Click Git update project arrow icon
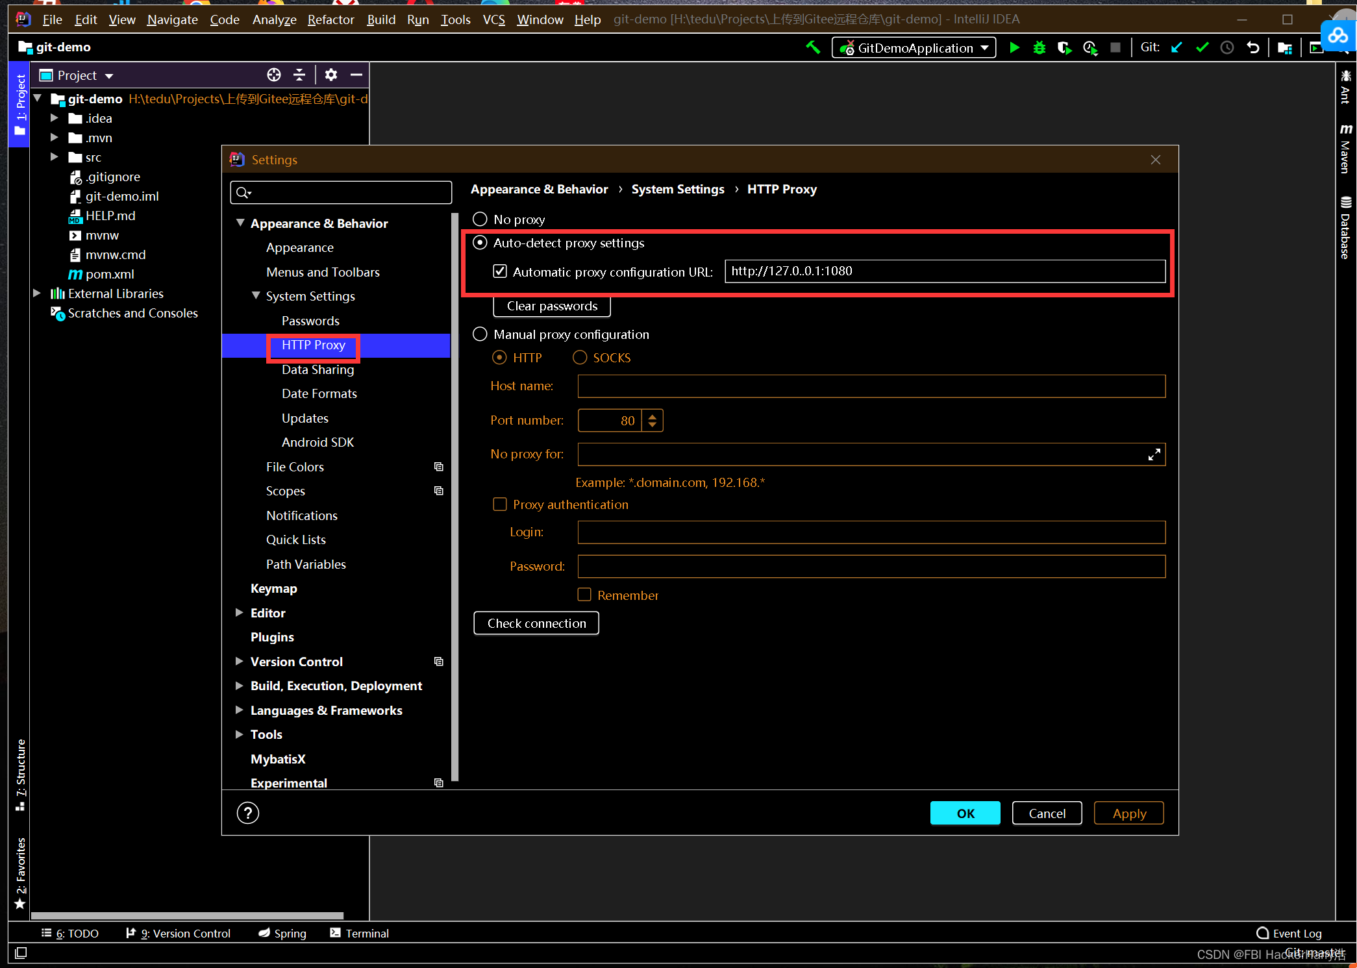This screenshot has height=968, width=1357. (1176, 47)
